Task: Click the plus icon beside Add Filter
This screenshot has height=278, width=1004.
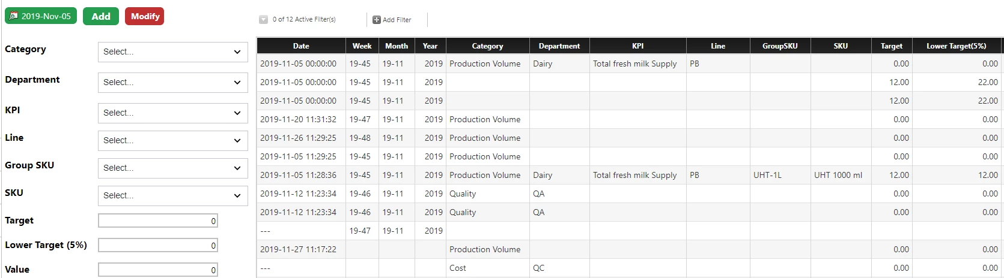Action: pyautogui.click(x=377, y=20)
